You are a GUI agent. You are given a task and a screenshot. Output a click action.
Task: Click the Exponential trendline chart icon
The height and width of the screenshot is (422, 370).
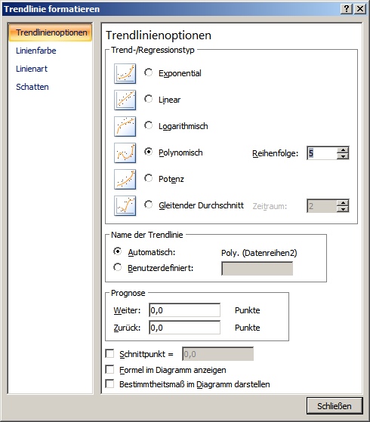point(125,73)
